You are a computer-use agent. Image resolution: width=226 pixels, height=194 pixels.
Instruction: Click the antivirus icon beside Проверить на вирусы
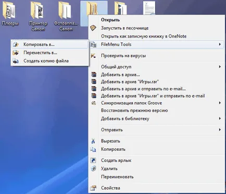pyautogui.click(x=93, y=56)
